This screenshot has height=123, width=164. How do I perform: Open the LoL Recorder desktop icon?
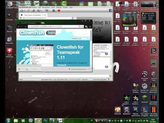[x=153, y=52]
